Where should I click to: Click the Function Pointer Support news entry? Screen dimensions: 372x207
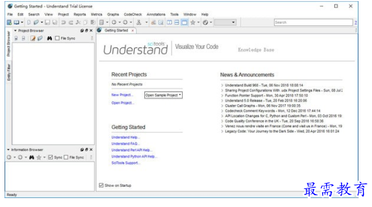point(266,95)
